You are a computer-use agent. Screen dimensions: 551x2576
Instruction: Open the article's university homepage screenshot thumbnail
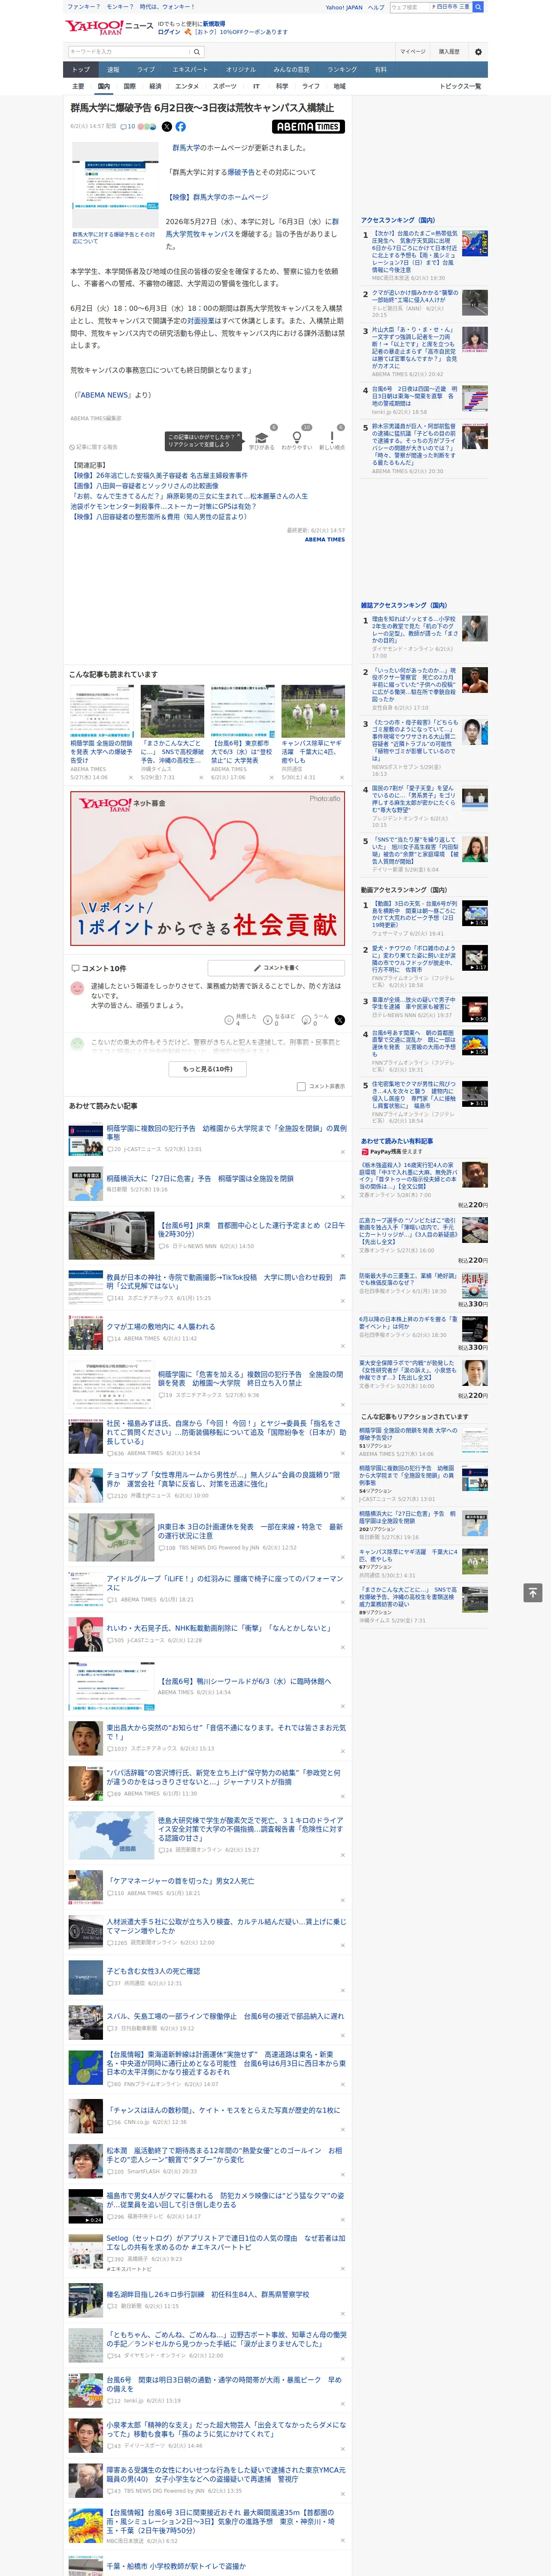(115, 185)
